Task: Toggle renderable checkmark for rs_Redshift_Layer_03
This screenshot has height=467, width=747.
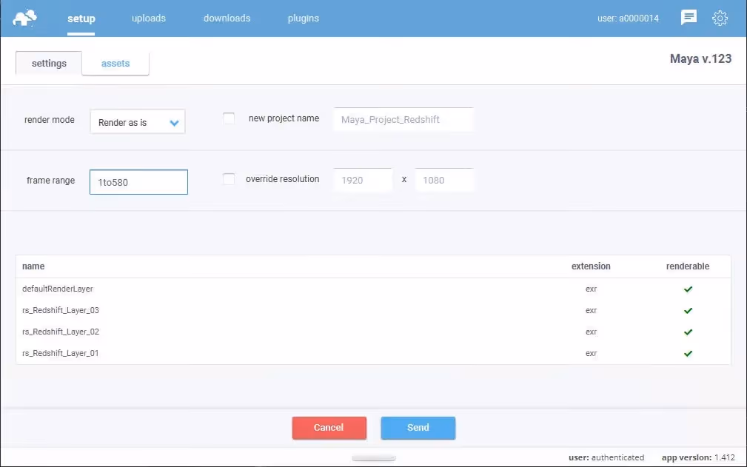Action: coord(688,310)
